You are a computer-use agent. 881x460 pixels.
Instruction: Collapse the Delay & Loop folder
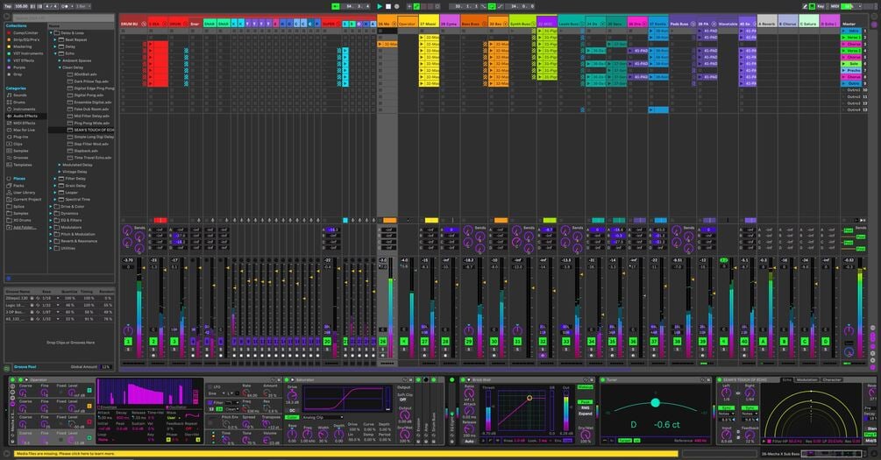(x=51, y=33)
